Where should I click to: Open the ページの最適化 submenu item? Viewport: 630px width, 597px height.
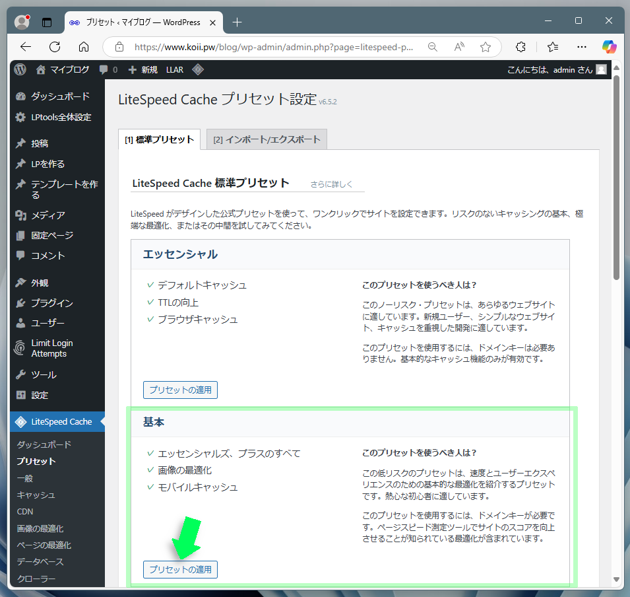coord(44,545)
